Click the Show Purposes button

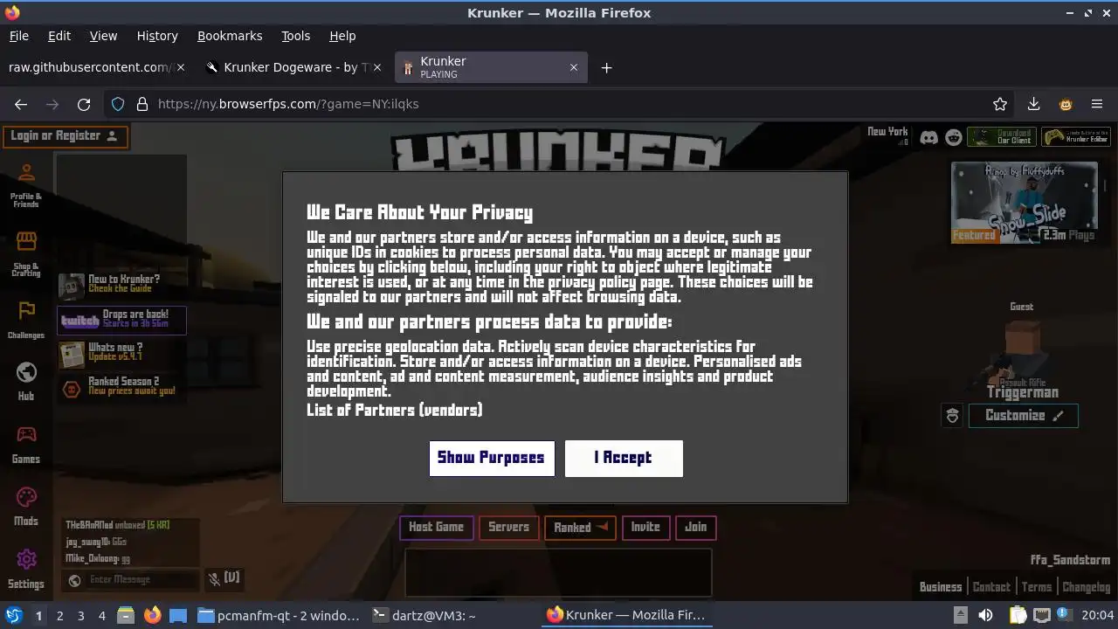coord(492,458)
